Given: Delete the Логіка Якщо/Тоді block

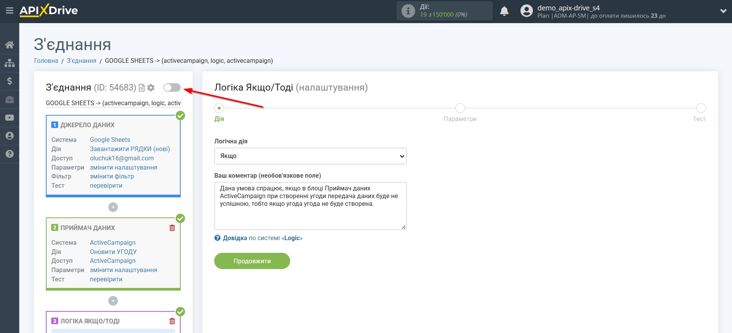Looking at the screenshot, I should pyautogui.click(x=172, y=321).
